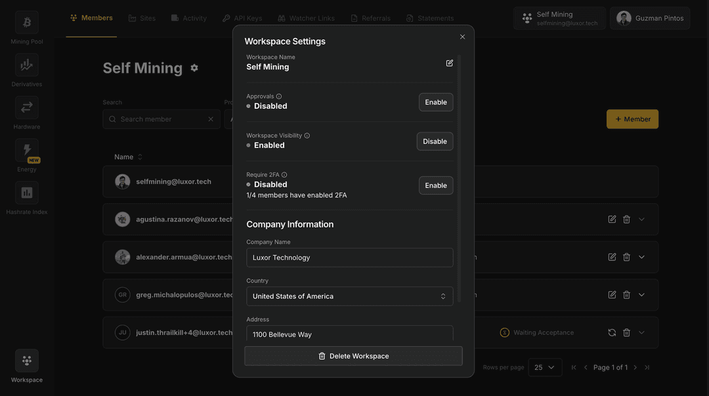Image resolution: width=709 pixels, height=396 pixels.
Task: Enable Approvals setting
Action: (435, 102)
